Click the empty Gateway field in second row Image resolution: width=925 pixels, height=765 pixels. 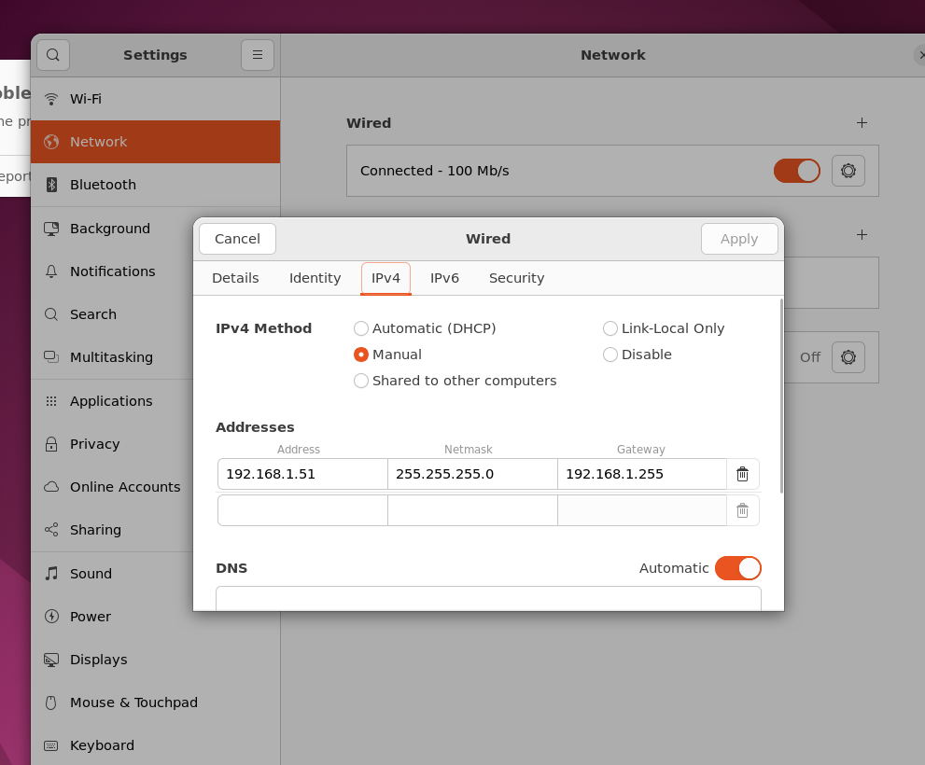tap(642, 510)
